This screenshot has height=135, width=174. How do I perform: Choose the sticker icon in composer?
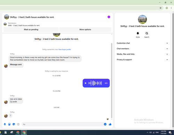(x=14, y=124)
